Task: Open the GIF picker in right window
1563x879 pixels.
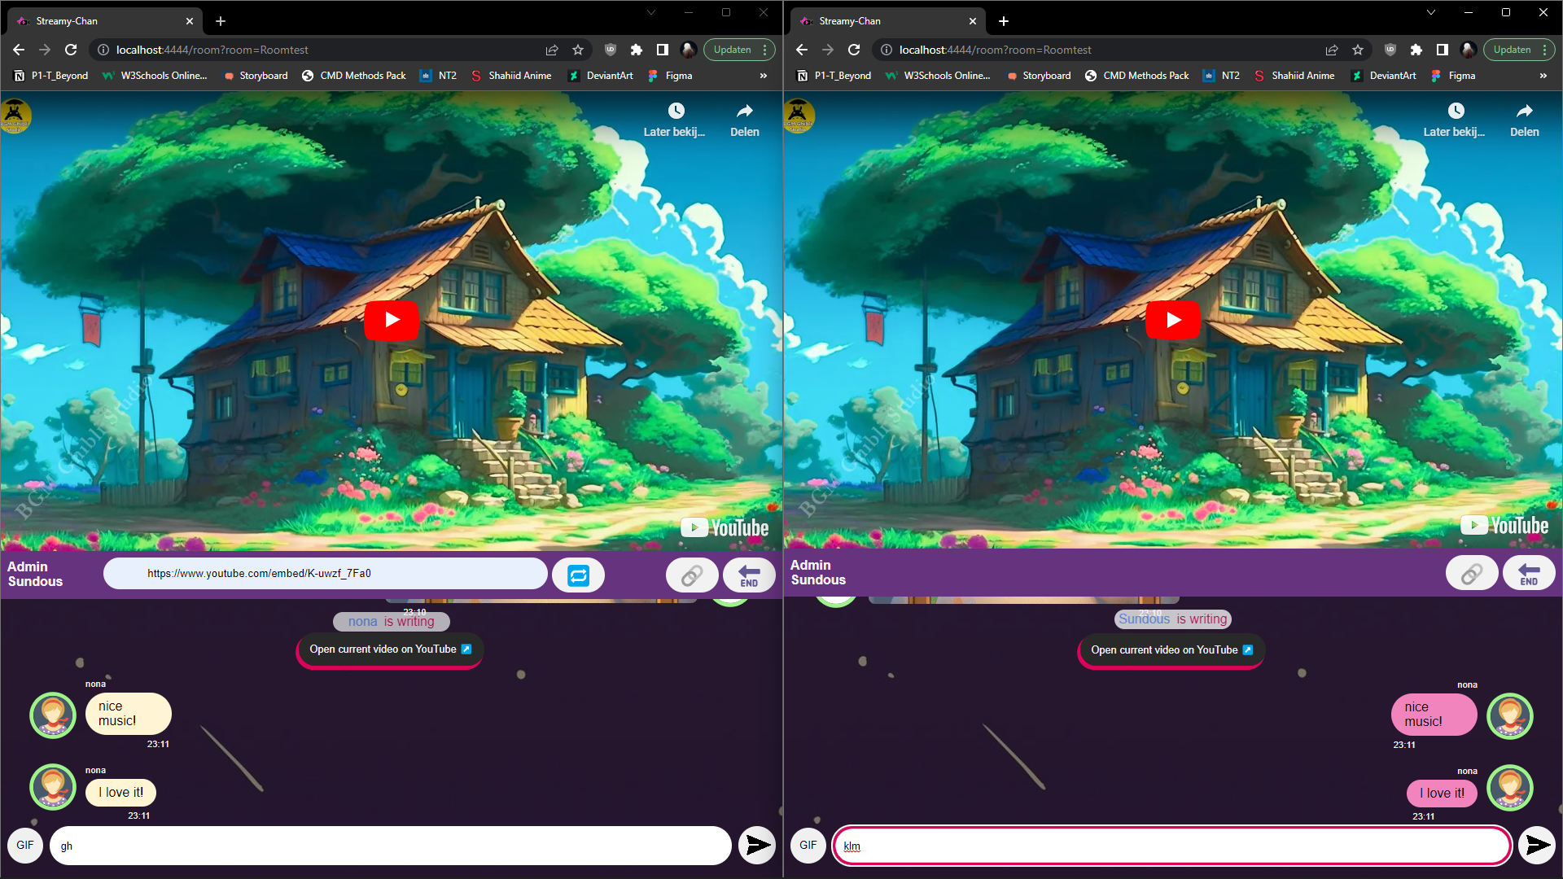Action: point(808,846)
